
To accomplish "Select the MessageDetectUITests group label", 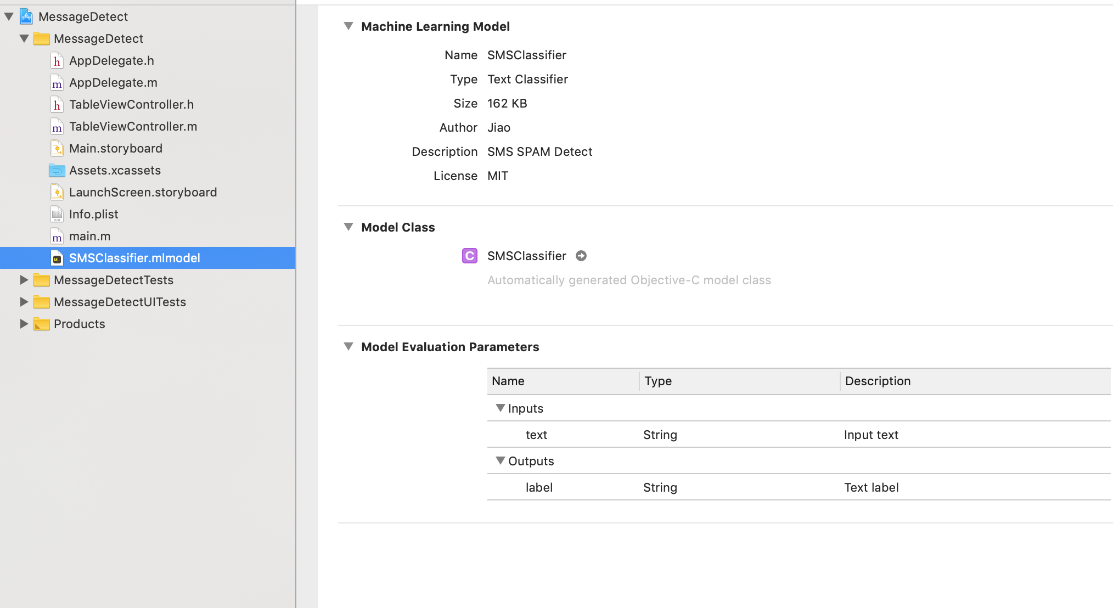I will click(x=120, y=302).
